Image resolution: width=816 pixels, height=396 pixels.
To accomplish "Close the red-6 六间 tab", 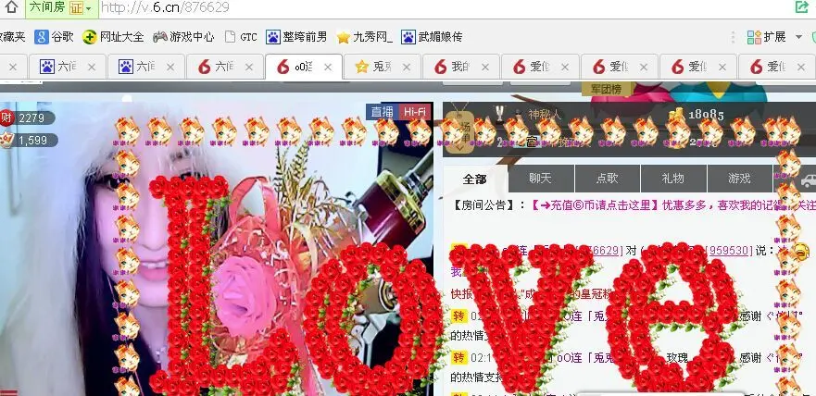I will 249,67.
